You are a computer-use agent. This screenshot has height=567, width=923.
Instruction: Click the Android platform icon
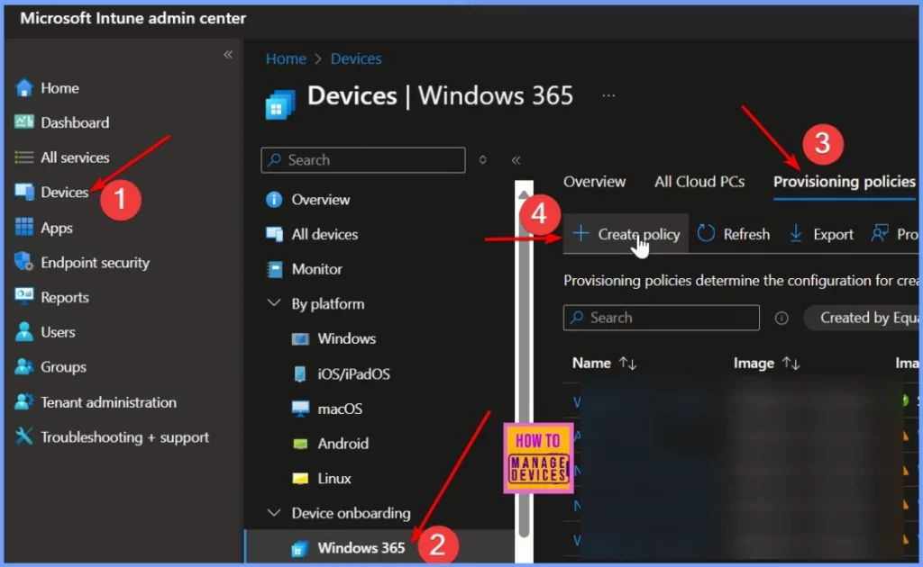pyautogui.click(x=300, y=444)
